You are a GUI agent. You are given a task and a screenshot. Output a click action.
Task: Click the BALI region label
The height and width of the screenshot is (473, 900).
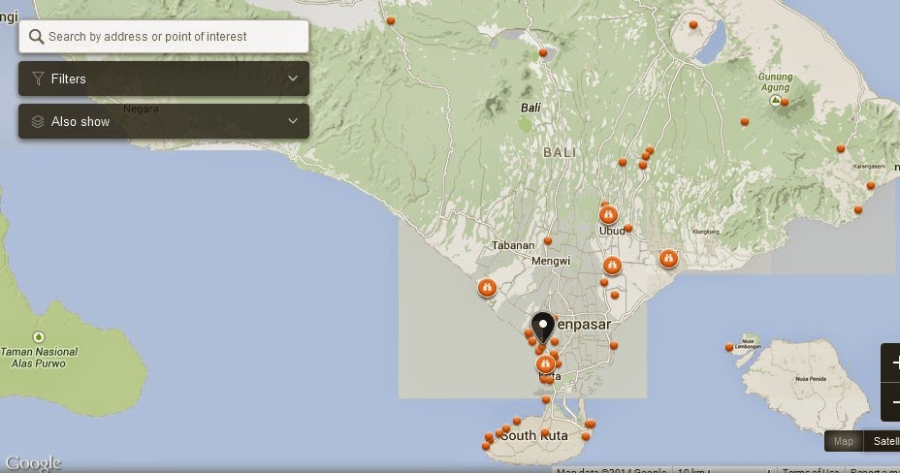point(560,152)
